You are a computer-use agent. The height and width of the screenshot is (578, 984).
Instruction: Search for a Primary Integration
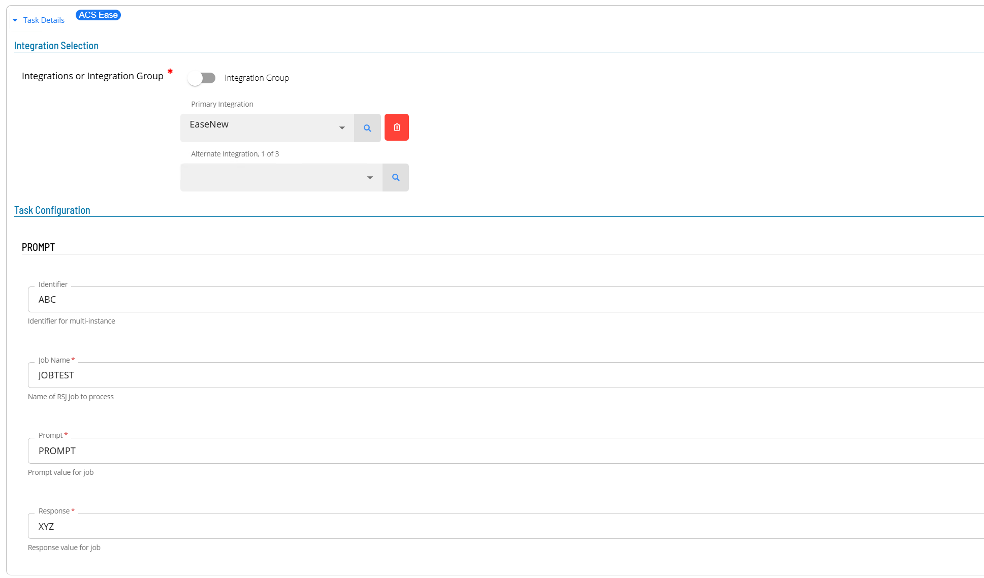[367, 128]
